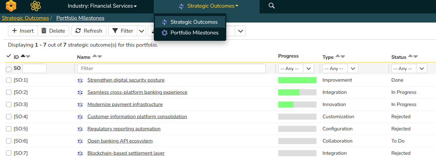This screenshot has height=159, width=436.
Task: Expand the Filter button's dropdown arrow
Action: coord(141,31)
